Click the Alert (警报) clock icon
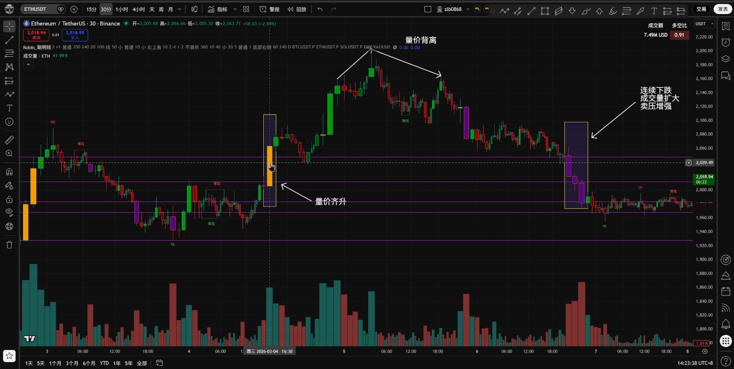This screenshot has height=369, width=734. coord(263,9)
